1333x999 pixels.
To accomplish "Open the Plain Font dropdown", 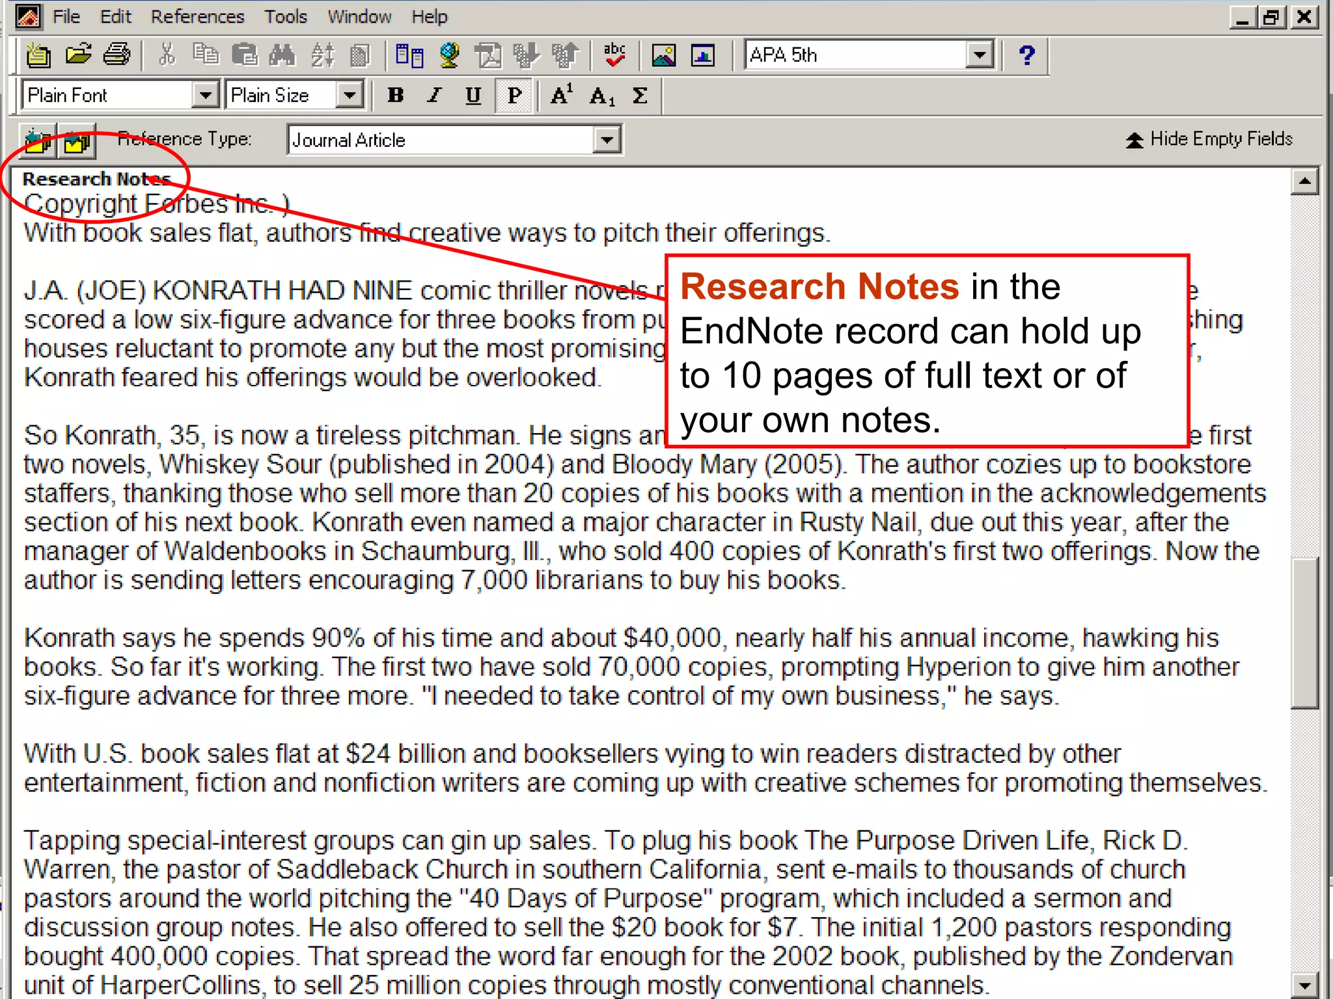I will [x=205, y=96].
